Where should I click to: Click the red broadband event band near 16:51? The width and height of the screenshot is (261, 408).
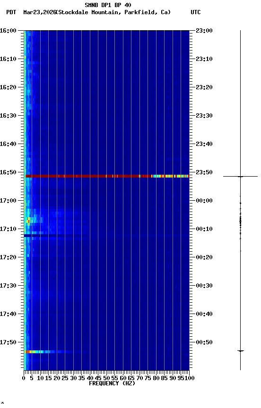click(x=107, y=177)
